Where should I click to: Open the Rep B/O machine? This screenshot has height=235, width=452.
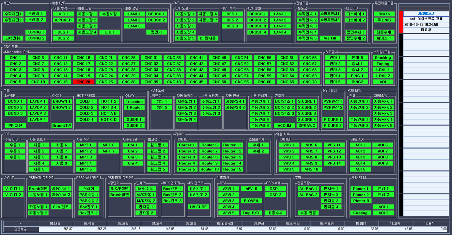click(x=251, y=213)
